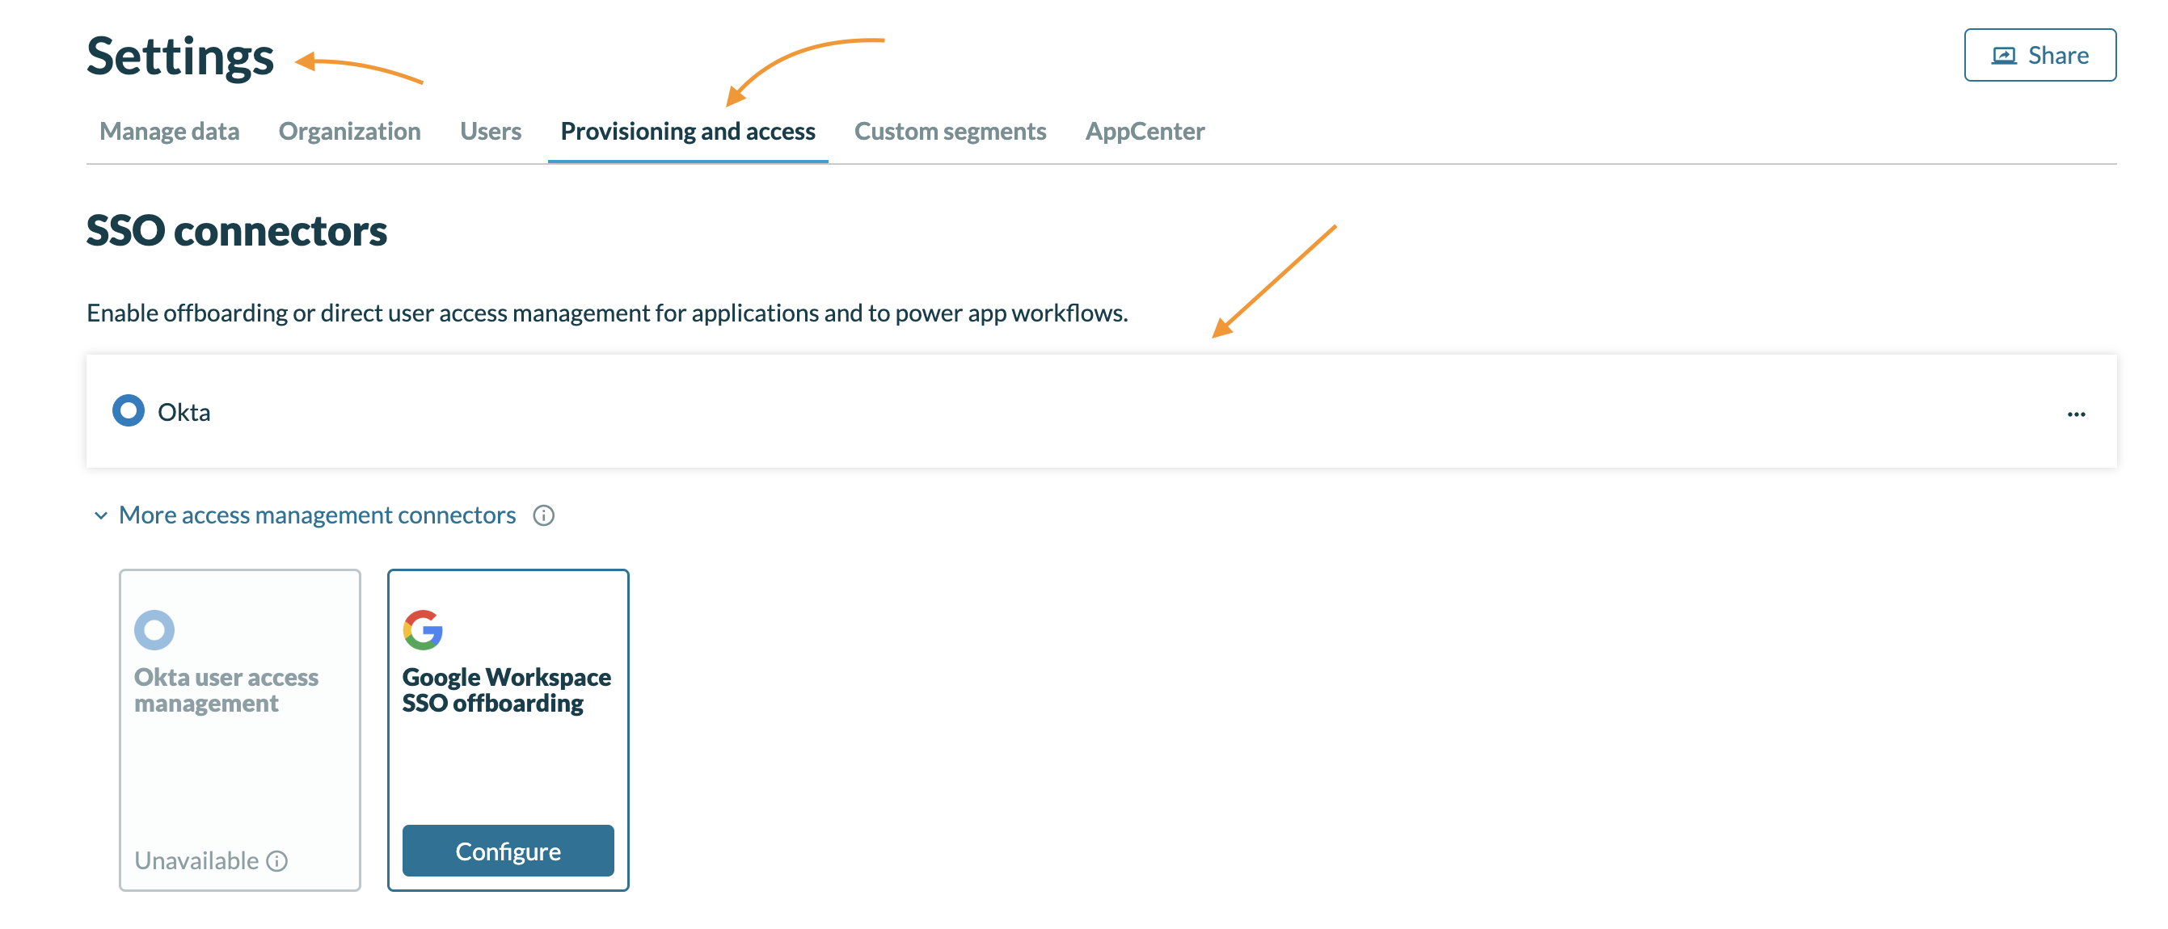The image size is (2168, 929).
Task: Open the Okta connector three-dot menu
Action: [2075, 414]
